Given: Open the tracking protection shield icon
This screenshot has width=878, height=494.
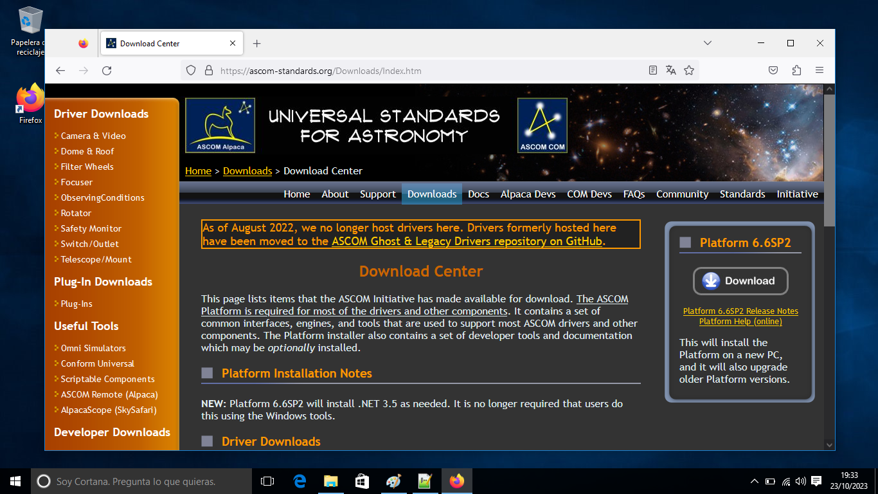Looking at the screenshot, I should click(x=191, y=71).
